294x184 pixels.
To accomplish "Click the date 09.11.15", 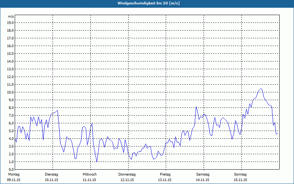I will click(14, 180).
